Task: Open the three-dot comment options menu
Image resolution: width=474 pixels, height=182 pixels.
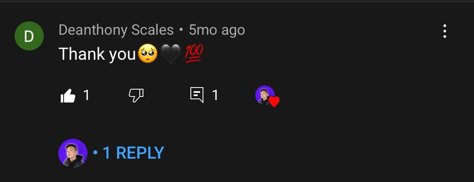Action: (444, 31)
